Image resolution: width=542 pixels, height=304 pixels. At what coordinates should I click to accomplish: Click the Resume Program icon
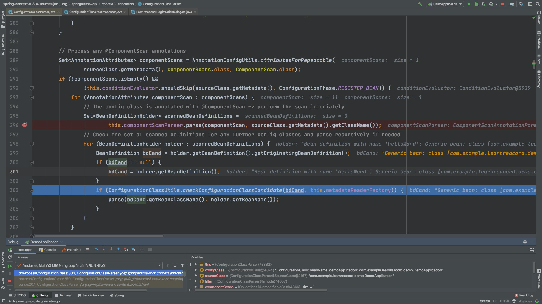pos(10,266)
